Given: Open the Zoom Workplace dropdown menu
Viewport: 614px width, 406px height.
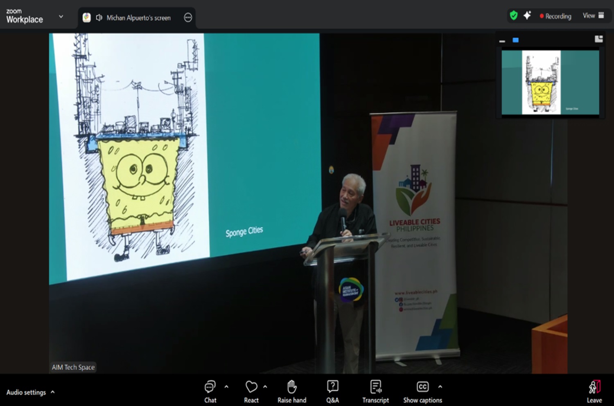Looking at the screenshot, I should click(61, 17).
